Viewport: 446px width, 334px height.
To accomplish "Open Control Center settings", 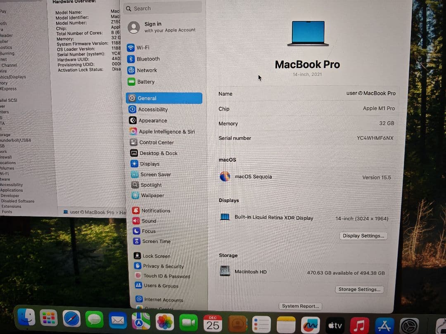I will [x=156, y=142].
